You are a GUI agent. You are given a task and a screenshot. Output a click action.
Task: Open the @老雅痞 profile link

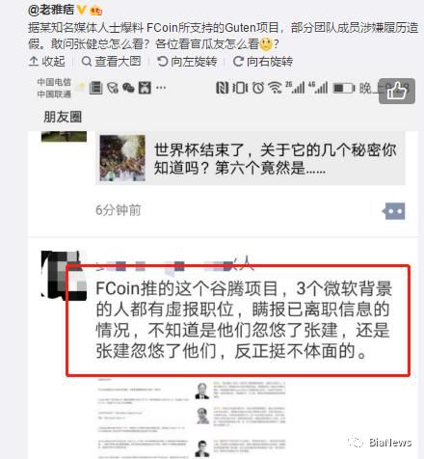51,10
